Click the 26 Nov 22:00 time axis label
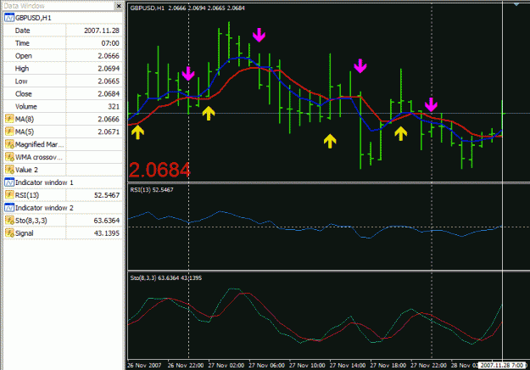 [x=186, y=365]
